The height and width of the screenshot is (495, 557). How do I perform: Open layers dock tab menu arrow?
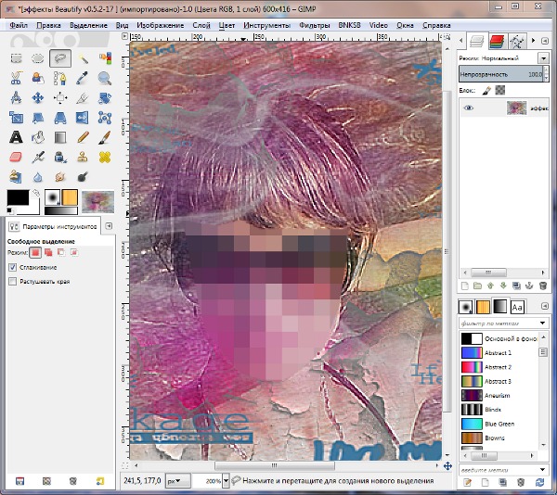tap(545, 41)
